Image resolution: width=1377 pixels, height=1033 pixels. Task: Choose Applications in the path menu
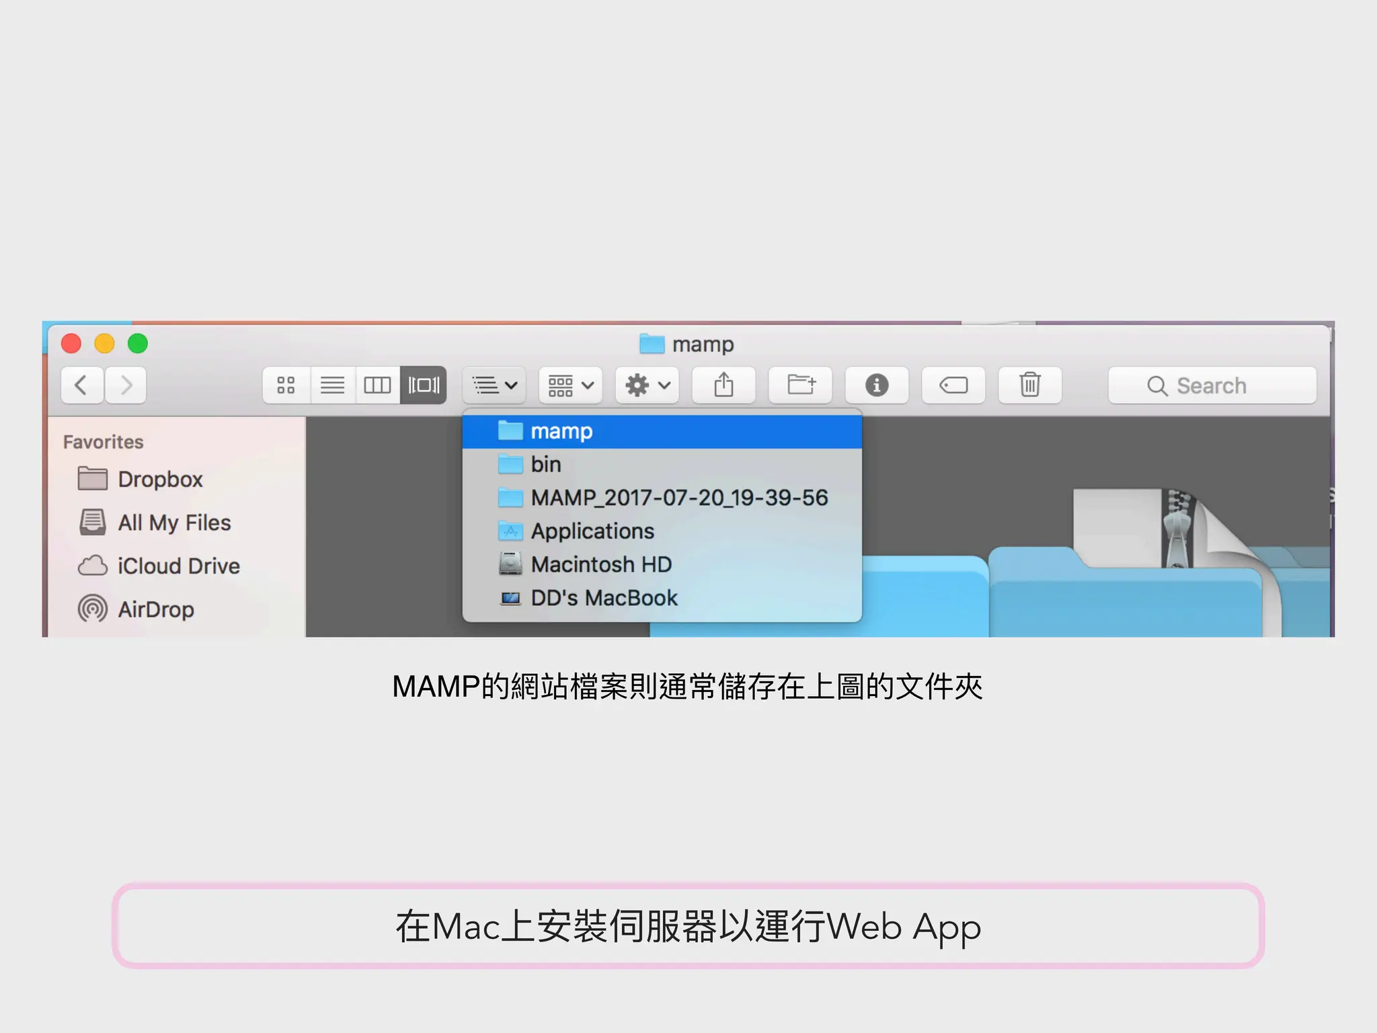[x=662, y=531]
